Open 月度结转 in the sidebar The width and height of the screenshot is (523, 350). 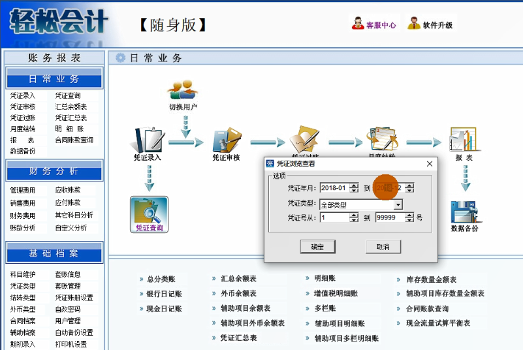[23, 129]
